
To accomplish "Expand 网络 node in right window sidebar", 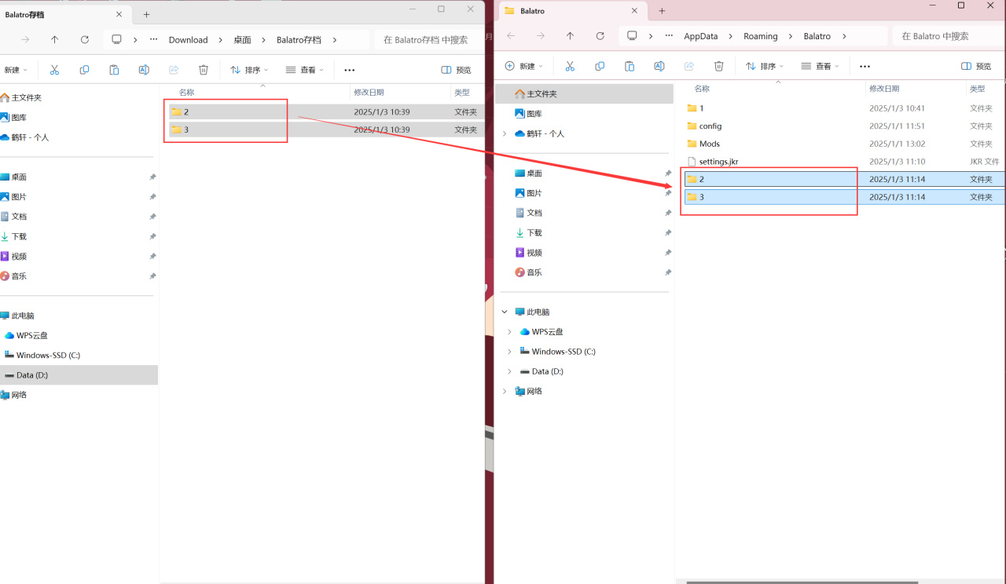I will click(505, 391).
